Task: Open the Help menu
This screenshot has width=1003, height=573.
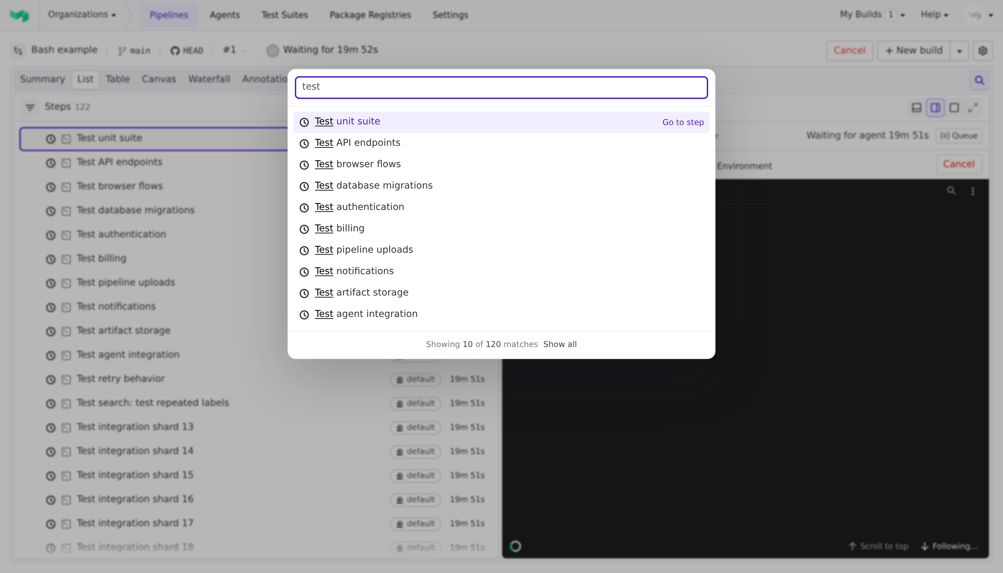Action: click(x=934, y=15)
